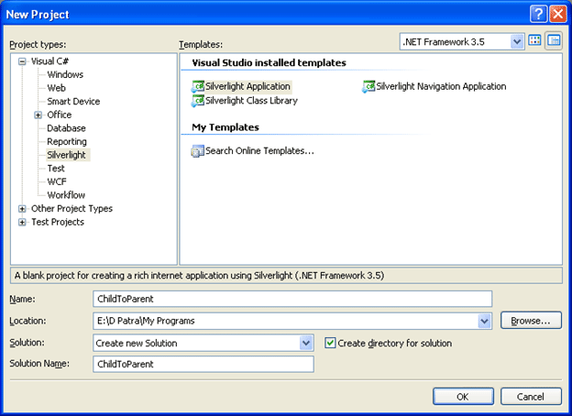
Task: Select WCF project type
Action: point(57,181)
